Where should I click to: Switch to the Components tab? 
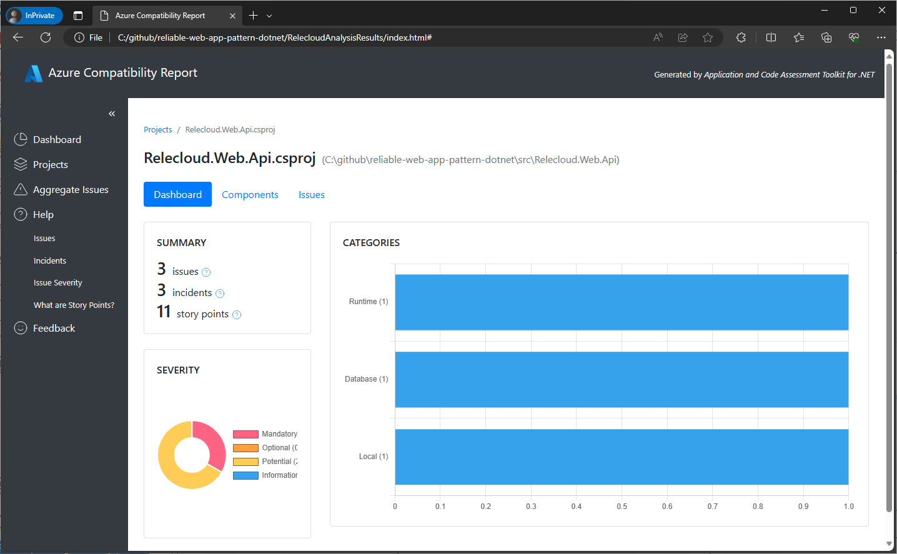point(250,194)
